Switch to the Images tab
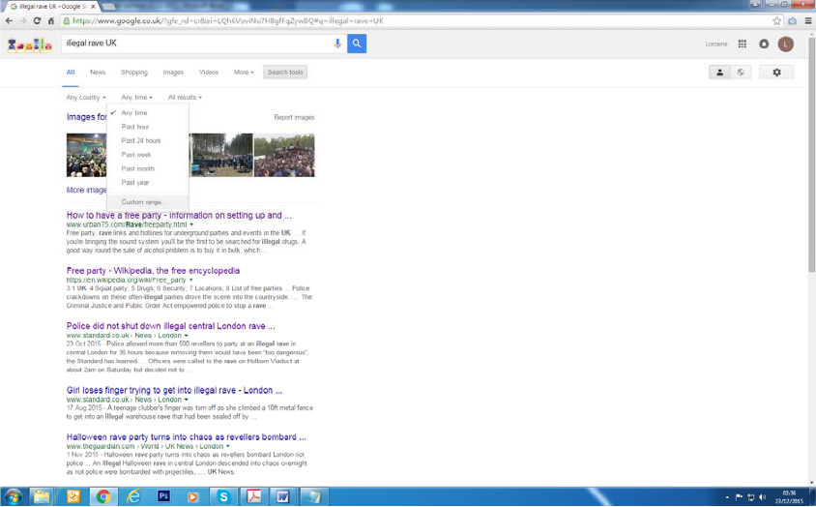Viewport: 816px width, 507px height. [x=173, y=73]
